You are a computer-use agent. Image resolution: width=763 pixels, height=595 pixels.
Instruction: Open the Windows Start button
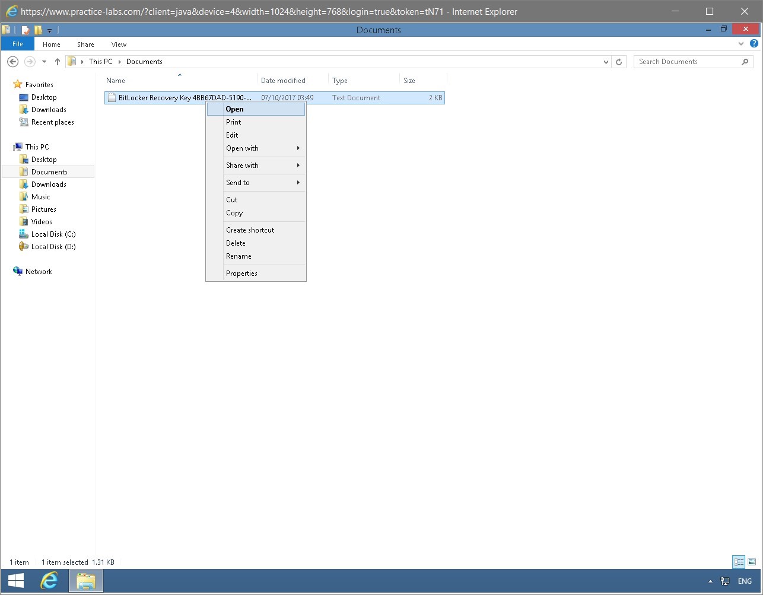15,580
